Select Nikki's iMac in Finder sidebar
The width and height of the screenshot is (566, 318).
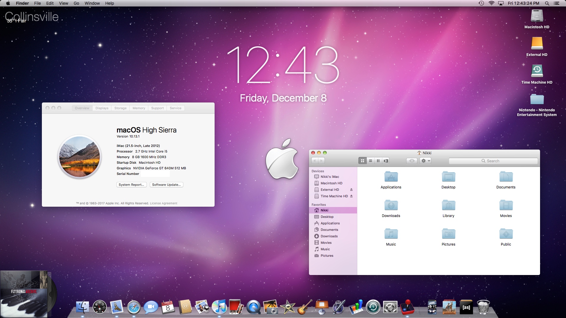[x=333, y=177]
